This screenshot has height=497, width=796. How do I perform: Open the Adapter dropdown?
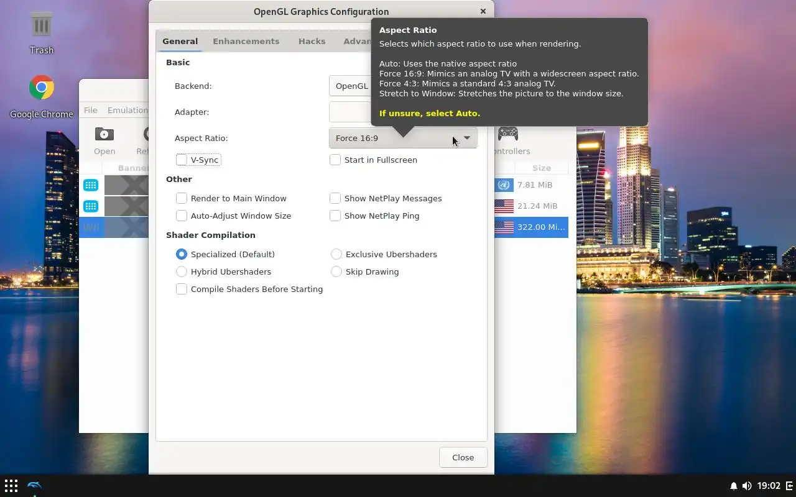pos(350,112)
